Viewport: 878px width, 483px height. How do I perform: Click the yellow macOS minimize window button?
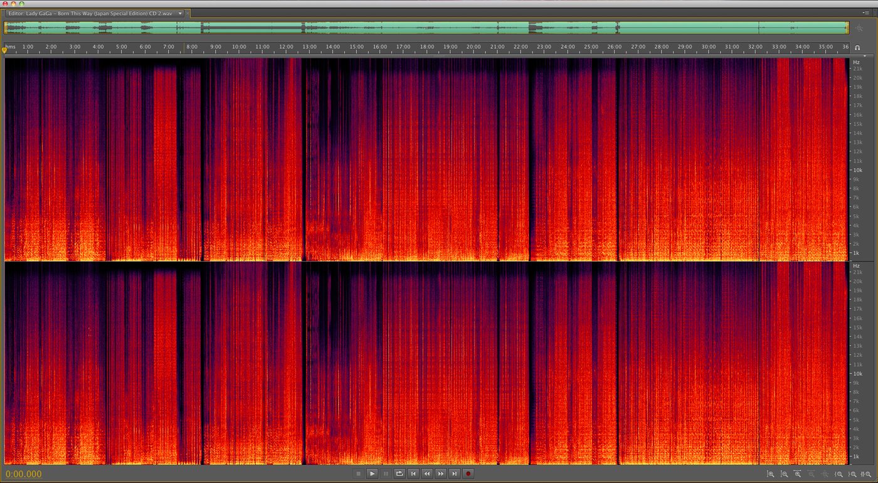click(x=13, y=4)
